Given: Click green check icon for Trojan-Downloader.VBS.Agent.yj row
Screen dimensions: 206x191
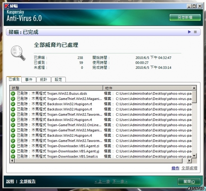Looking at the screenshot, I should [x=13, y=151].
